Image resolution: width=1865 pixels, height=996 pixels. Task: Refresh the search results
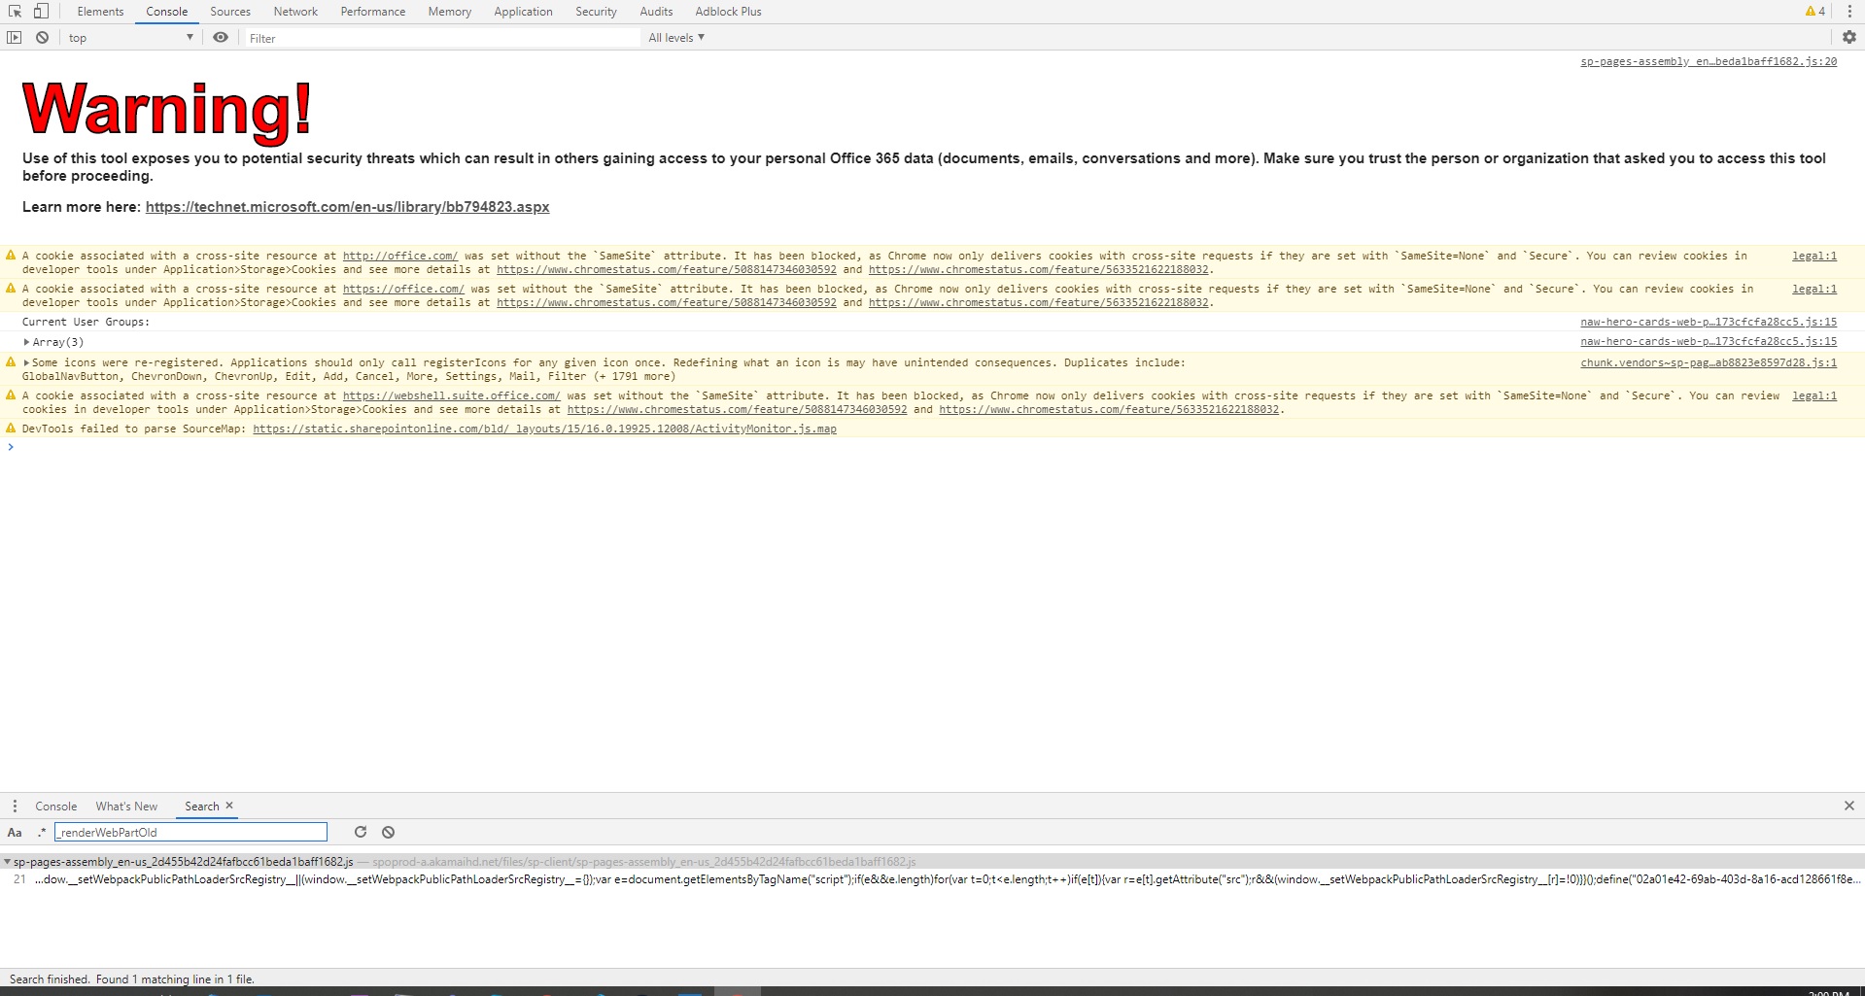(361, 832)
